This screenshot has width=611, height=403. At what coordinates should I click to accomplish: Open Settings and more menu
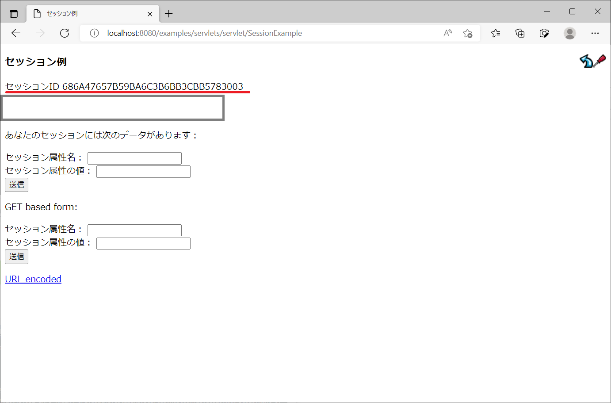click(x=595, y=33)
